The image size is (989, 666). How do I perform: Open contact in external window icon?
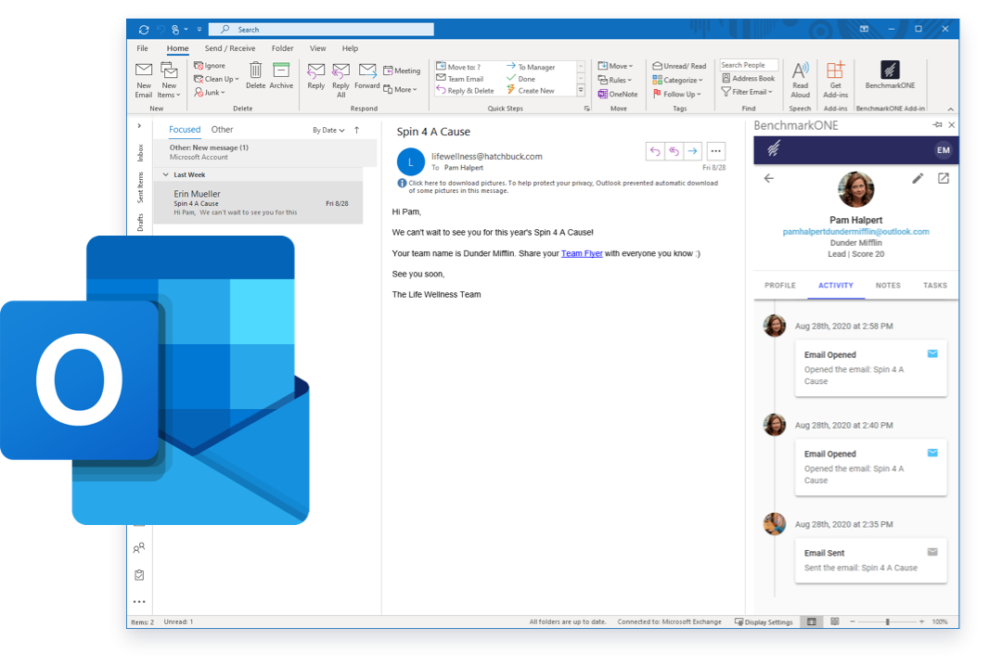[943, 178]
